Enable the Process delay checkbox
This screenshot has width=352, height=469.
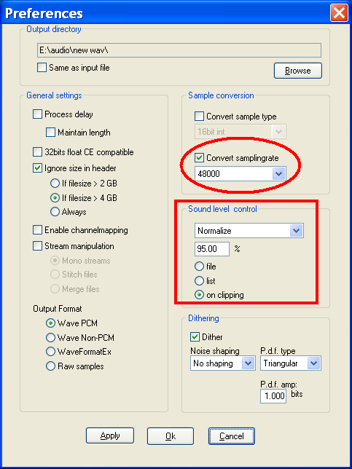point(37,114)
